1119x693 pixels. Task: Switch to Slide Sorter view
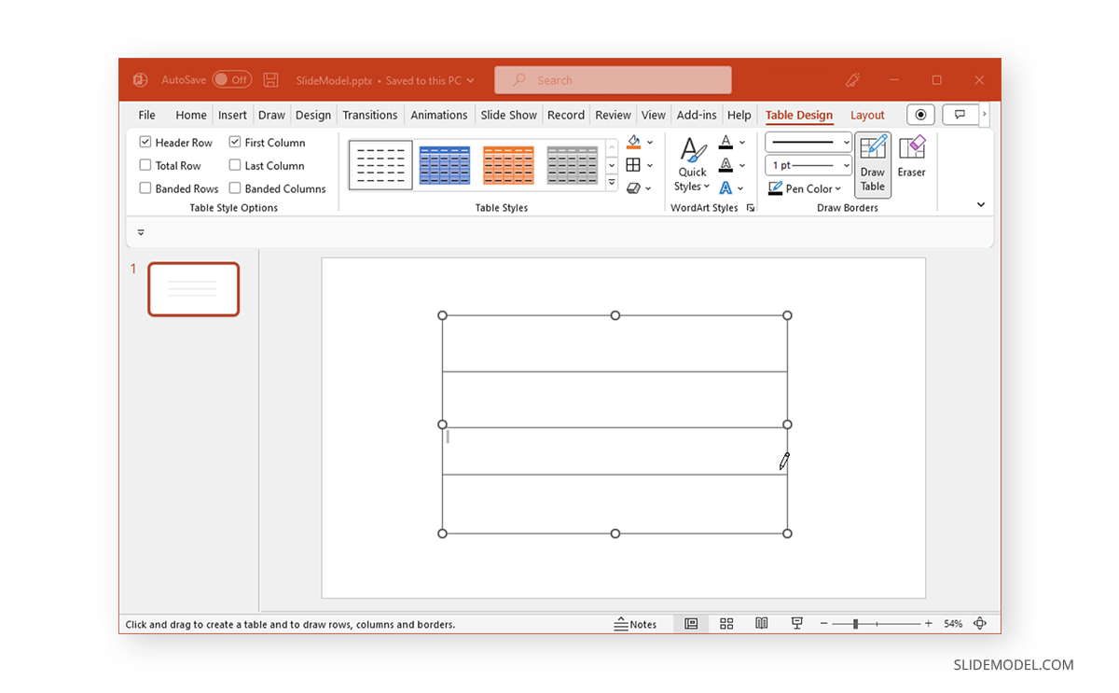(726, 624)
